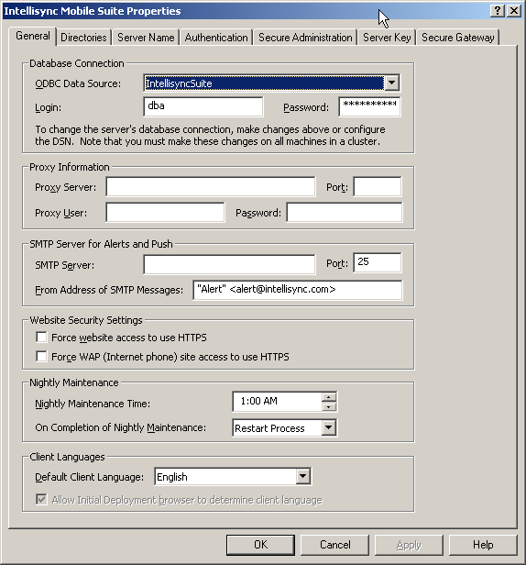Screen dimensions: 526x565
Task: Switch to the General tab
Action: [33, 36]
